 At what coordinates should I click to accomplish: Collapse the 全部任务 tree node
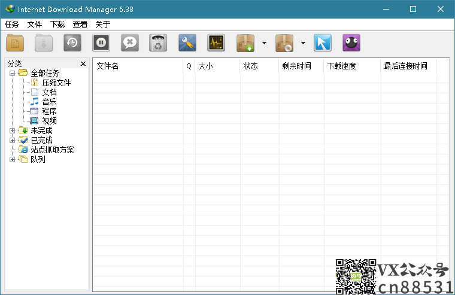coord(12,73)
